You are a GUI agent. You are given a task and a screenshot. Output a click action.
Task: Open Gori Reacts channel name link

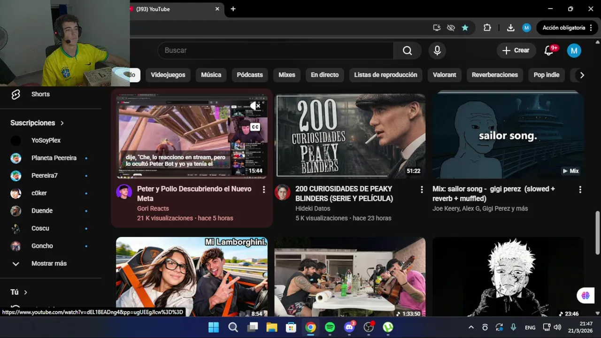click(153, 208)
